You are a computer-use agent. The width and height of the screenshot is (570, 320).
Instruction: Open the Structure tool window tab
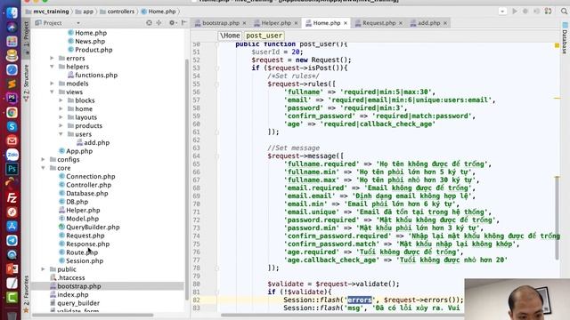tap(26, 83)
